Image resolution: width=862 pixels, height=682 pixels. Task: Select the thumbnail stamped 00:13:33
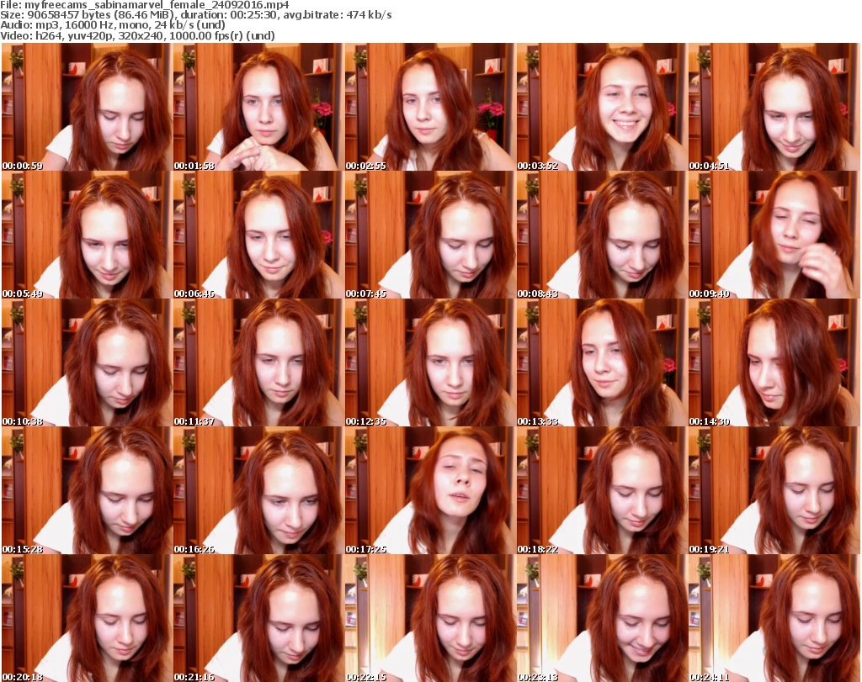pyautogui.click(x=601, y=363)
